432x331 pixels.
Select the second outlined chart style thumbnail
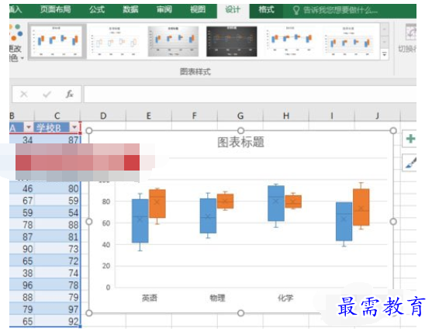click(114, 41)
